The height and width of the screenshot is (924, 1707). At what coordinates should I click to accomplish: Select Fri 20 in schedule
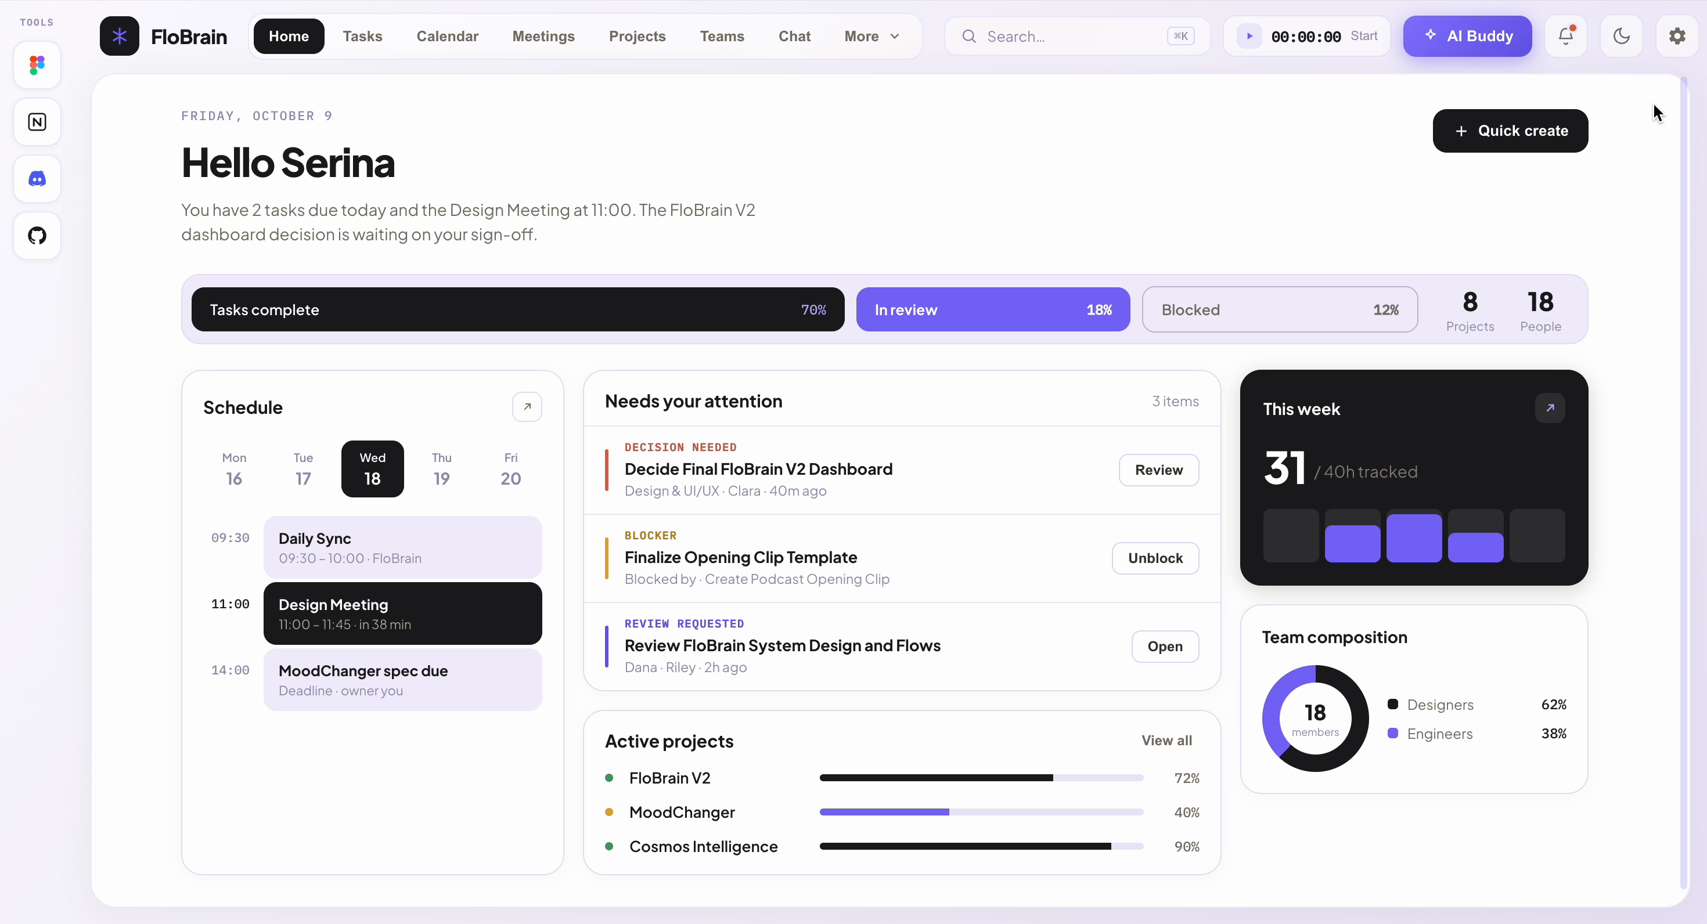click(x=510, y=469)
